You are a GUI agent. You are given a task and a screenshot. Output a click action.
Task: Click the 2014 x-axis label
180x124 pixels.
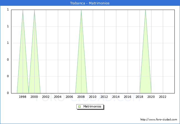point(116,97)
